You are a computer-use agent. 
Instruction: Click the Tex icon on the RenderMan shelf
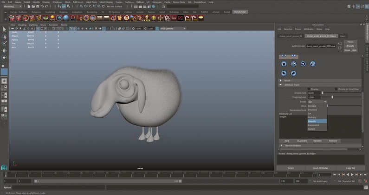pyautogui.click(x=174, y=18)
